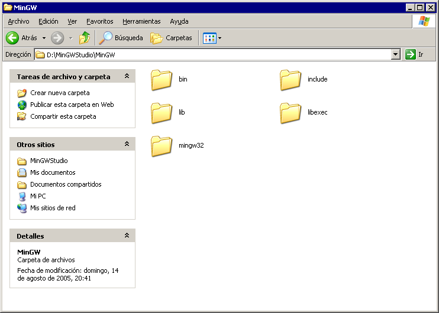Click the Mis sitios de red icon
The image size is (439, 313).
[x=22, y=208]
